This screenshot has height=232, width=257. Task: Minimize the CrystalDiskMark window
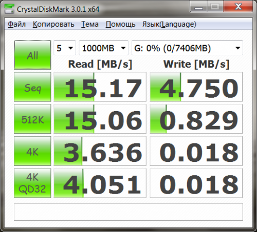(198, 7)
